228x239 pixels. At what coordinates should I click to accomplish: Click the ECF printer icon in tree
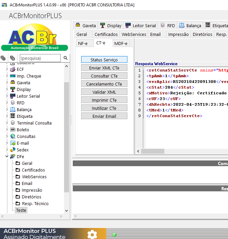point(13,69)
